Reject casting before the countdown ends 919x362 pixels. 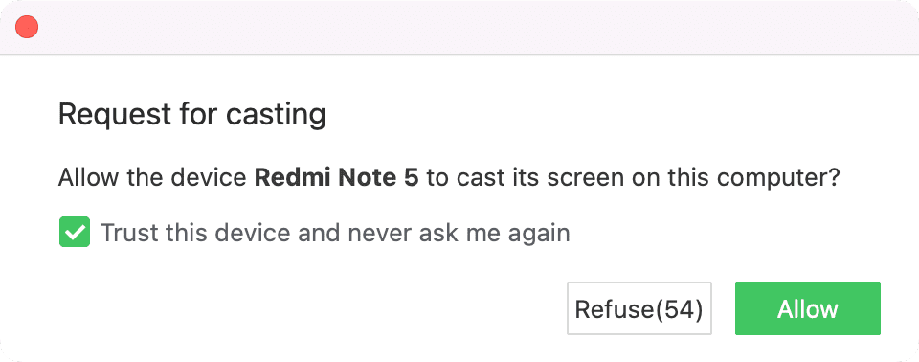coord(639,308)
